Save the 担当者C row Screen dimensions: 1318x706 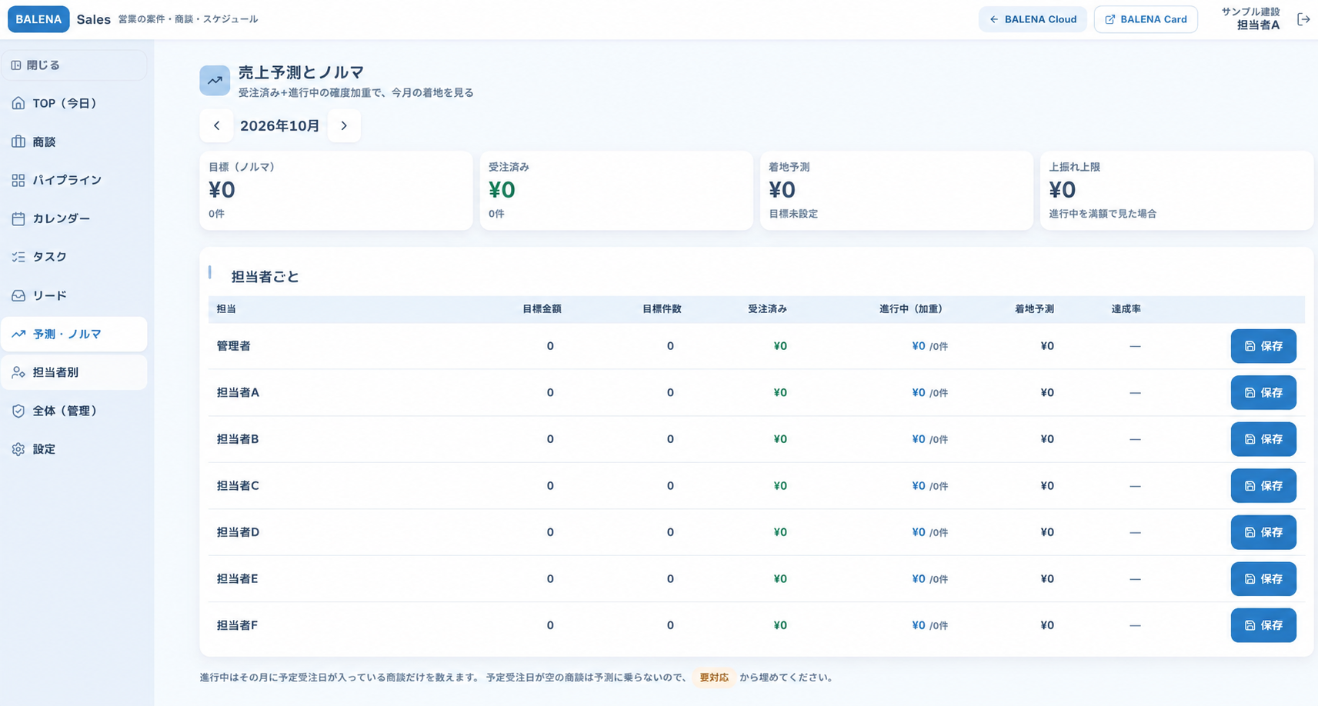pyautogui.click(x=1263, y=486)
